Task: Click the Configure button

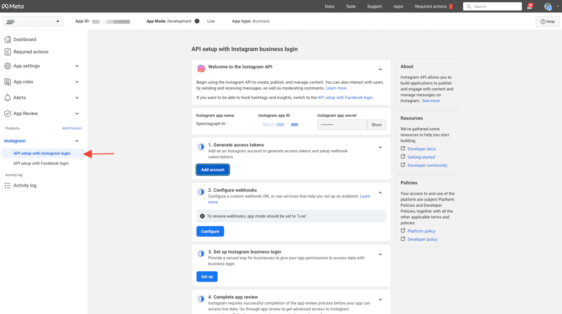Action: (x=210, y=231)
